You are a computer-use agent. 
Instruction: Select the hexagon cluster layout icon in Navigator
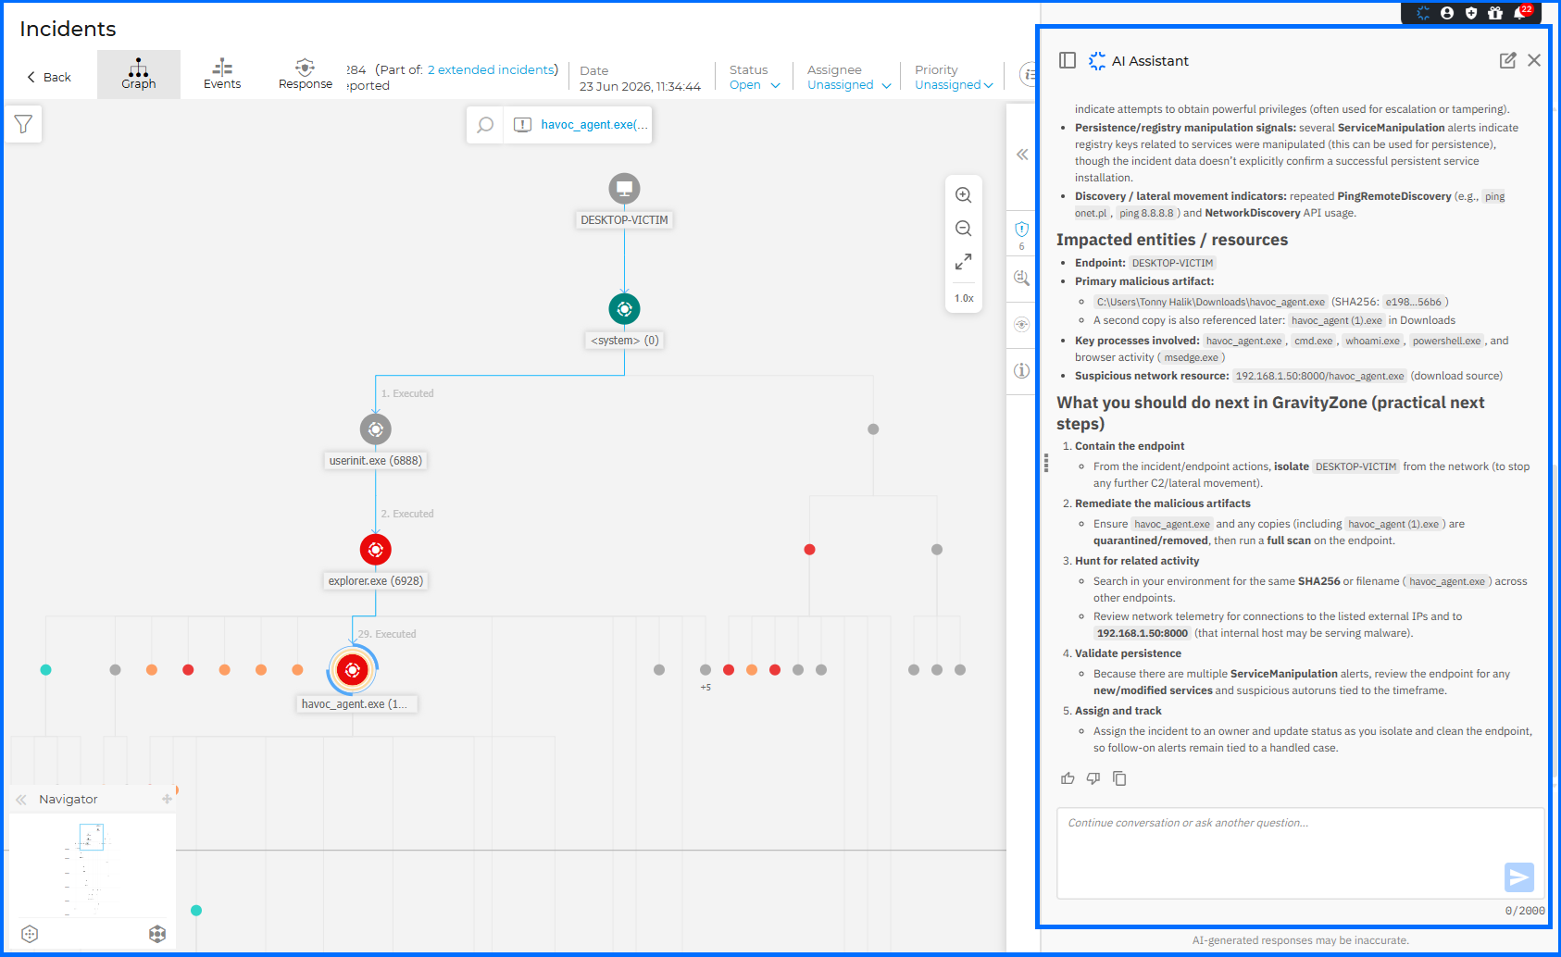pyautogui.click(x=157, y=934)
